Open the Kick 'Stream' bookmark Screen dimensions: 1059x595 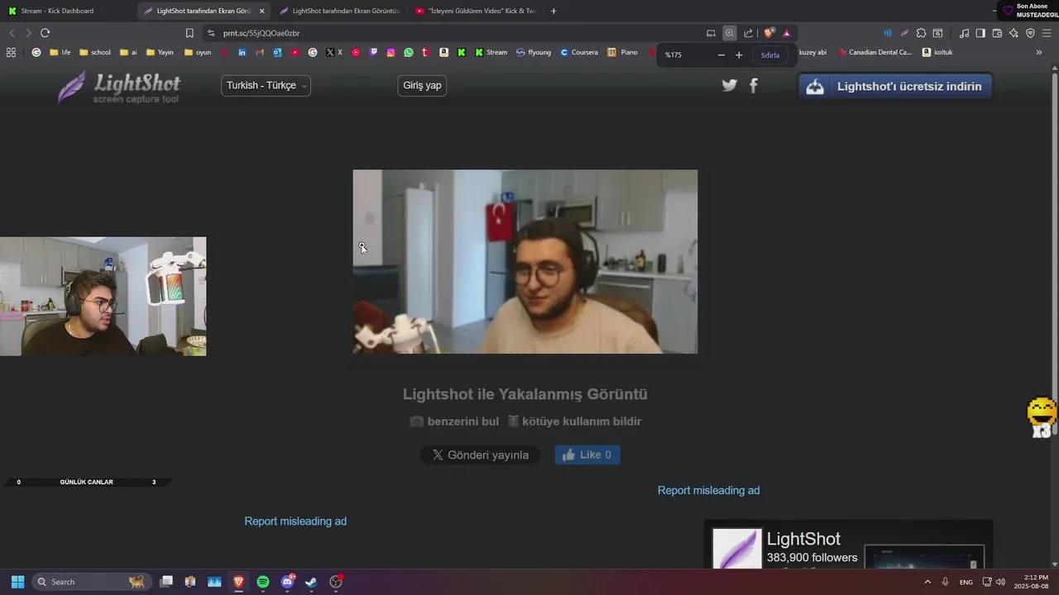click(x=491, y=52)
